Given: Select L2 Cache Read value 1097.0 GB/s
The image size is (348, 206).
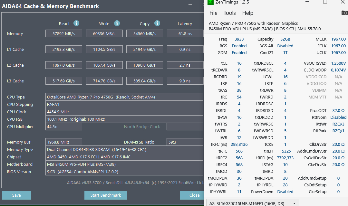Looking at the screenshot, I should coord(64,65).
